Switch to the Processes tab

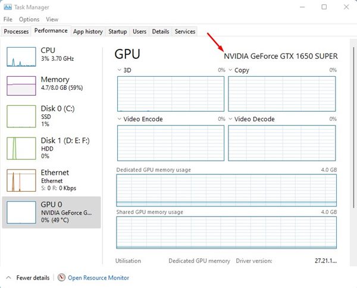click(16, 32)
